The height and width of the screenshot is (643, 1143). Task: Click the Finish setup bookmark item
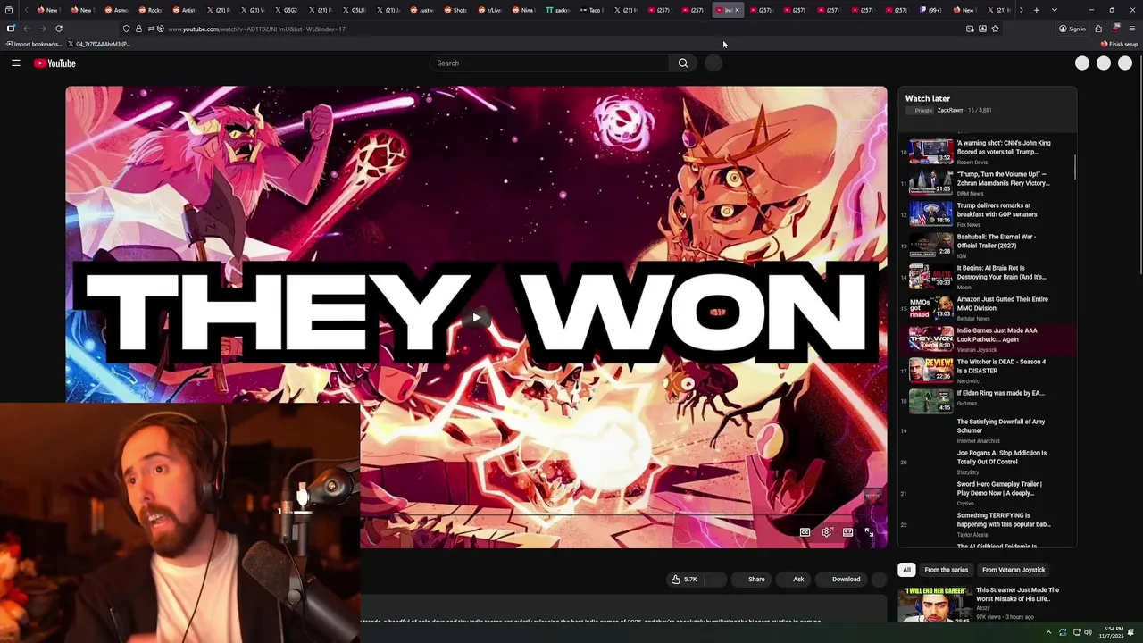pyautogui.click(x=1119, y=44)
